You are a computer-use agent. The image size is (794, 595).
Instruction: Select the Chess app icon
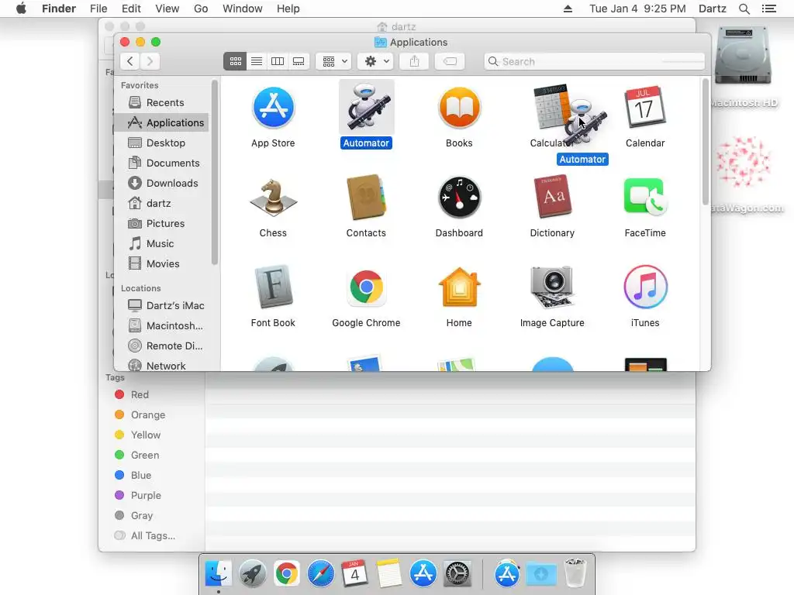point(274,198)
